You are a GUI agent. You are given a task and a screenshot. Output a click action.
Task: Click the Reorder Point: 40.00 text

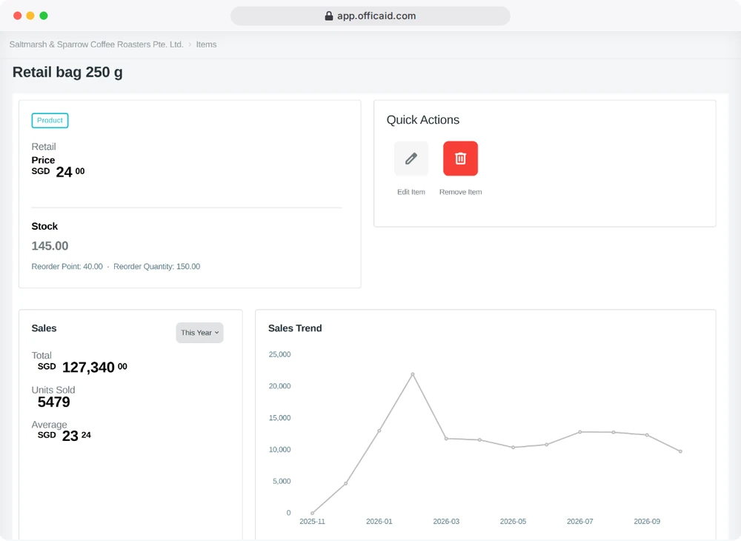coord(67,267)
